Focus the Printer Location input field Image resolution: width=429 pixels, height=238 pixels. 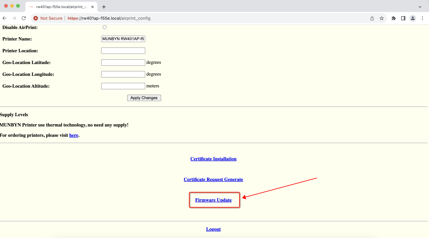pyautogui.click(x=123, y=51)
